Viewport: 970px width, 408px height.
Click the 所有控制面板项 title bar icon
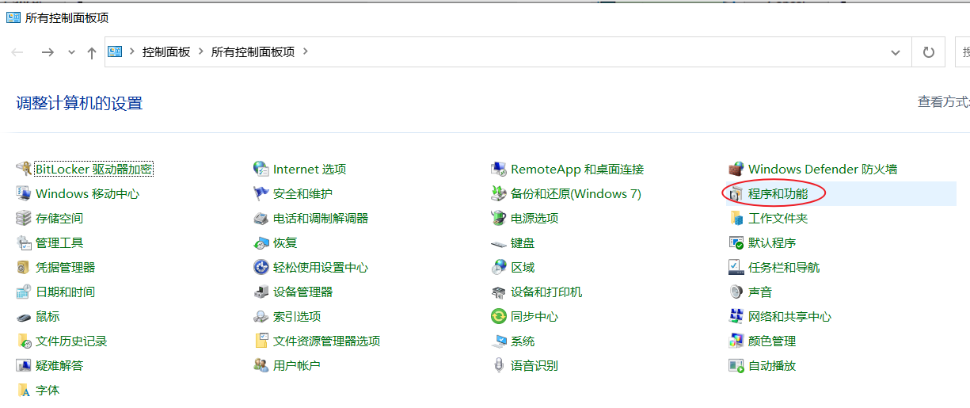(13, 17)
